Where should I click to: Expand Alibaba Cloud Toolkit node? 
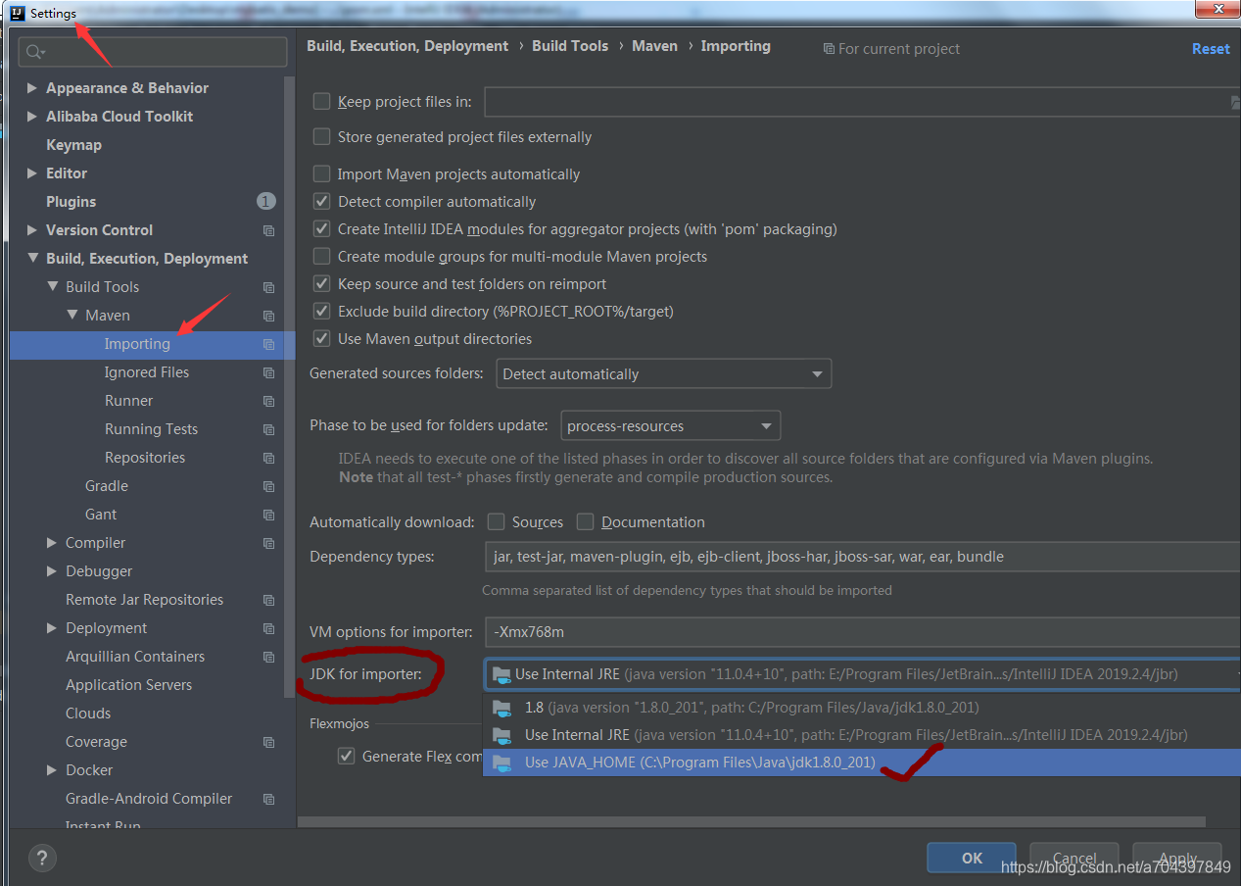click(32, 117)
